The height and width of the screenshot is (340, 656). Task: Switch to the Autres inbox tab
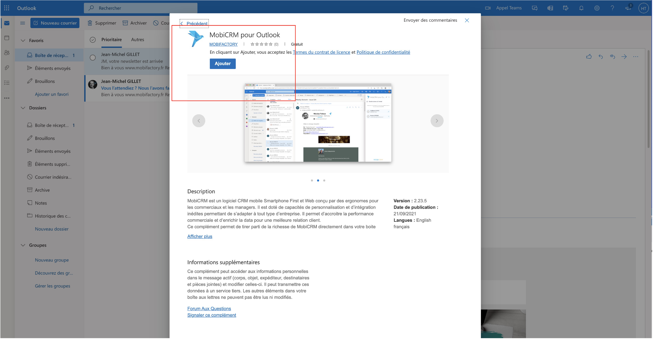click(137, 40)
